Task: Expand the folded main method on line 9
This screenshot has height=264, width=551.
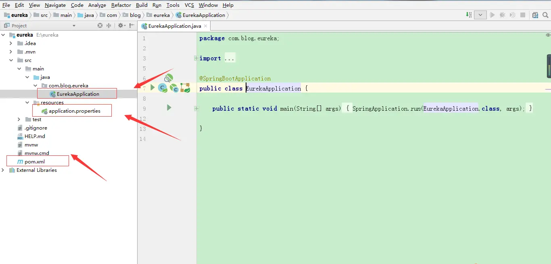Action: [196, 108]
